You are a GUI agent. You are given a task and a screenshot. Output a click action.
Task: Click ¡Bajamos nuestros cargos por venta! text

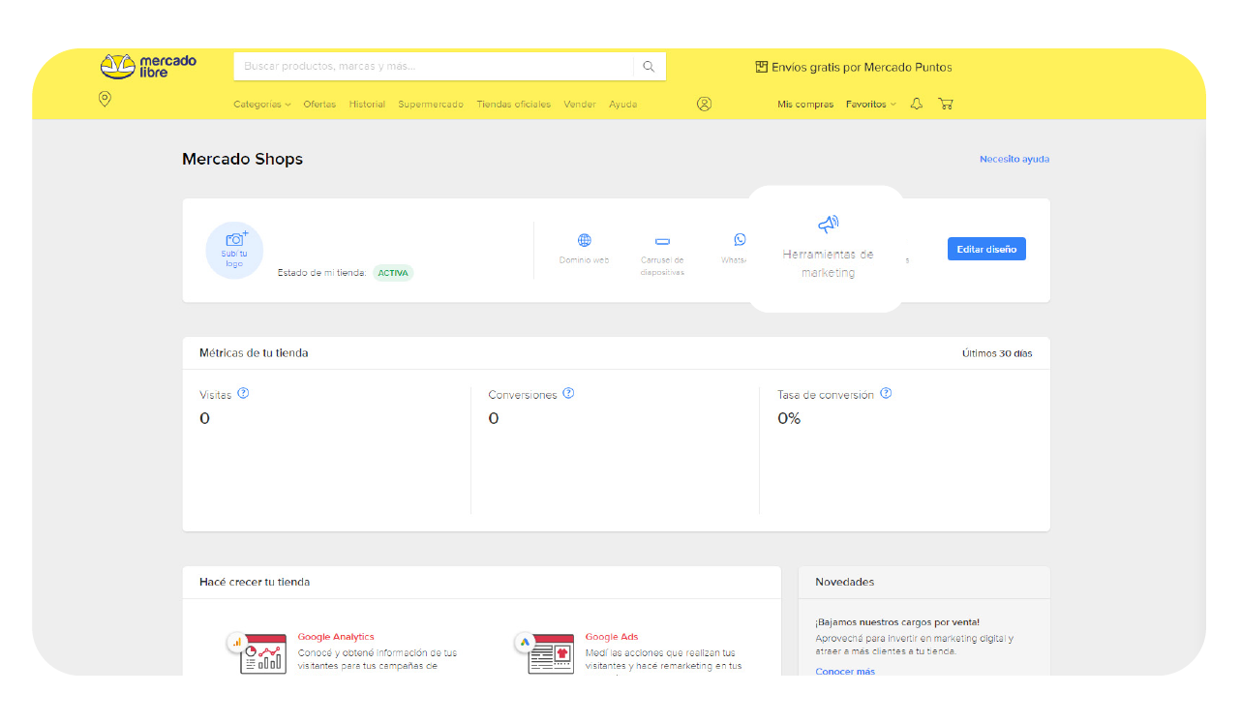click(x=897, y=622)
